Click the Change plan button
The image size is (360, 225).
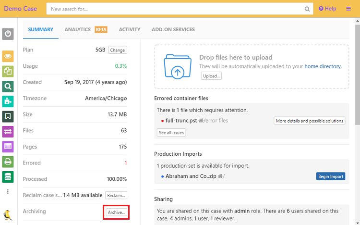[117, 50]
